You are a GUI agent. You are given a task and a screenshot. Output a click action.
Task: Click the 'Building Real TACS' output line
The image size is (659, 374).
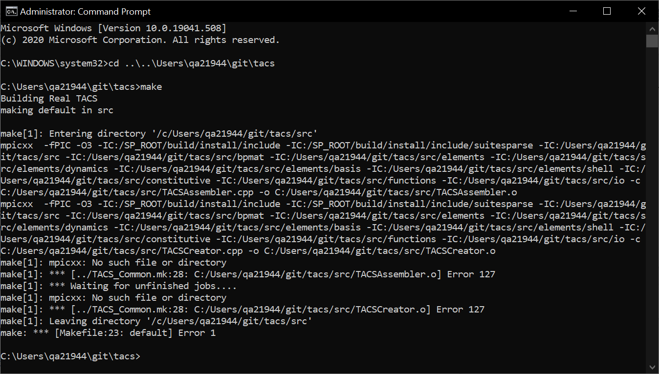pos(49,99)
